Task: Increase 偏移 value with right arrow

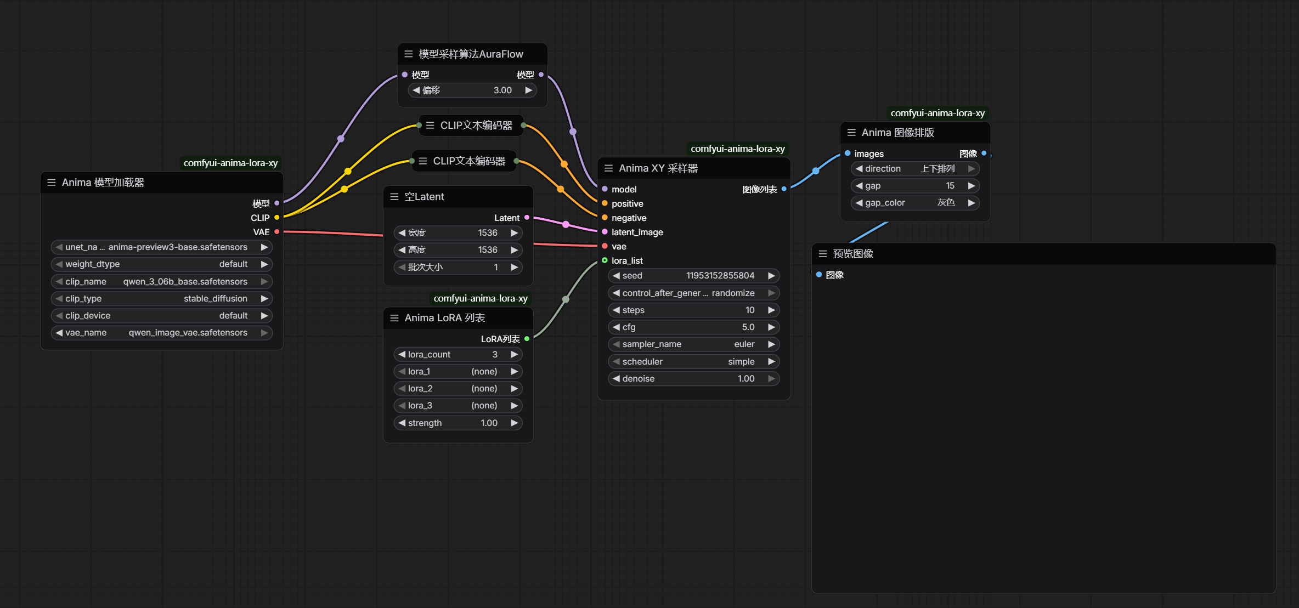Action: click(529, 90)
